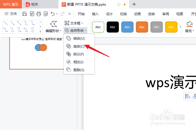Select the elbow connector shape
Viewport: 196px width, 130px height.
26,23
